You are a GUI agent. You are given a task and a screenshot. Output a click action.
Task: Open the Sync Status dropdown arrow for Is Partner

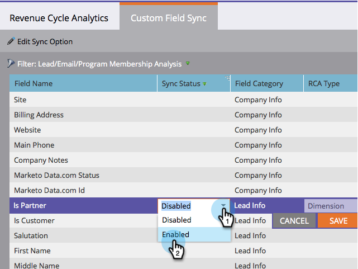(223, 206)
